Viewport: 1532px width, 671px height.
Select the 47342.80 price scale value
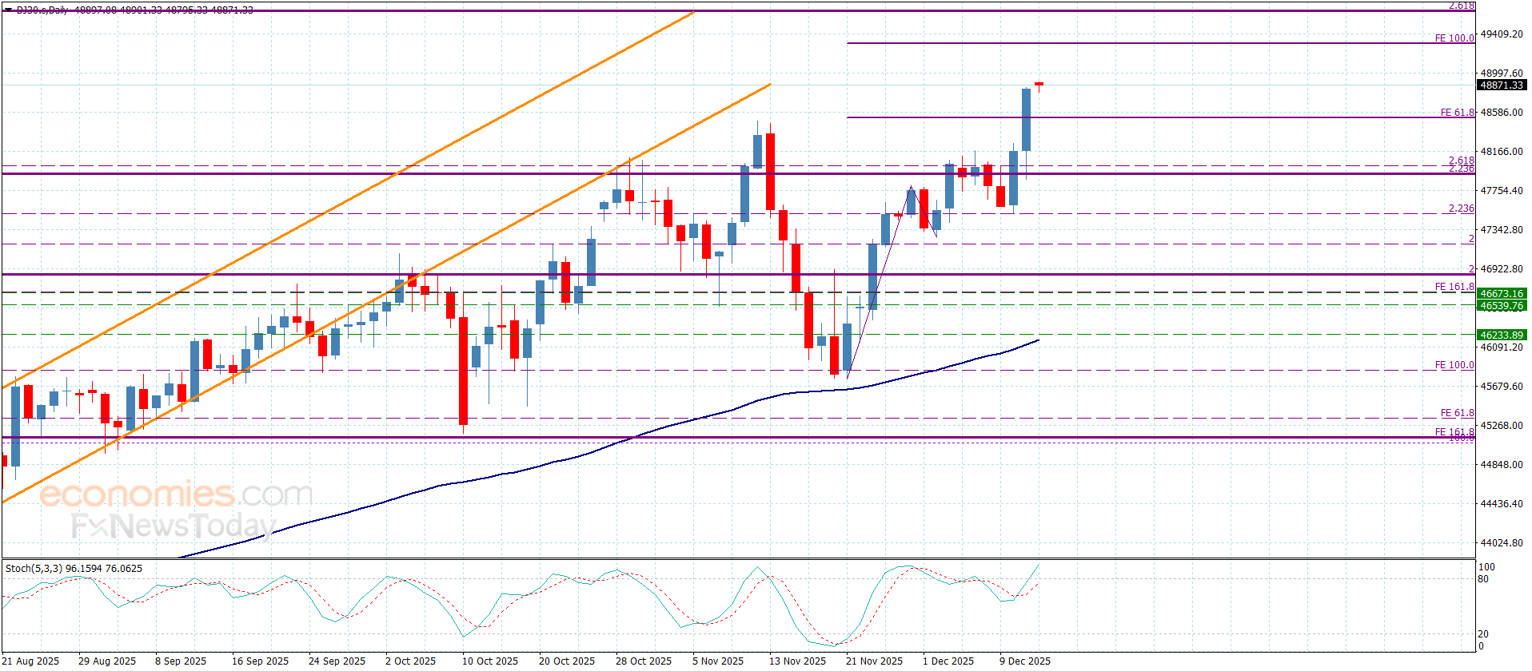1502,230
